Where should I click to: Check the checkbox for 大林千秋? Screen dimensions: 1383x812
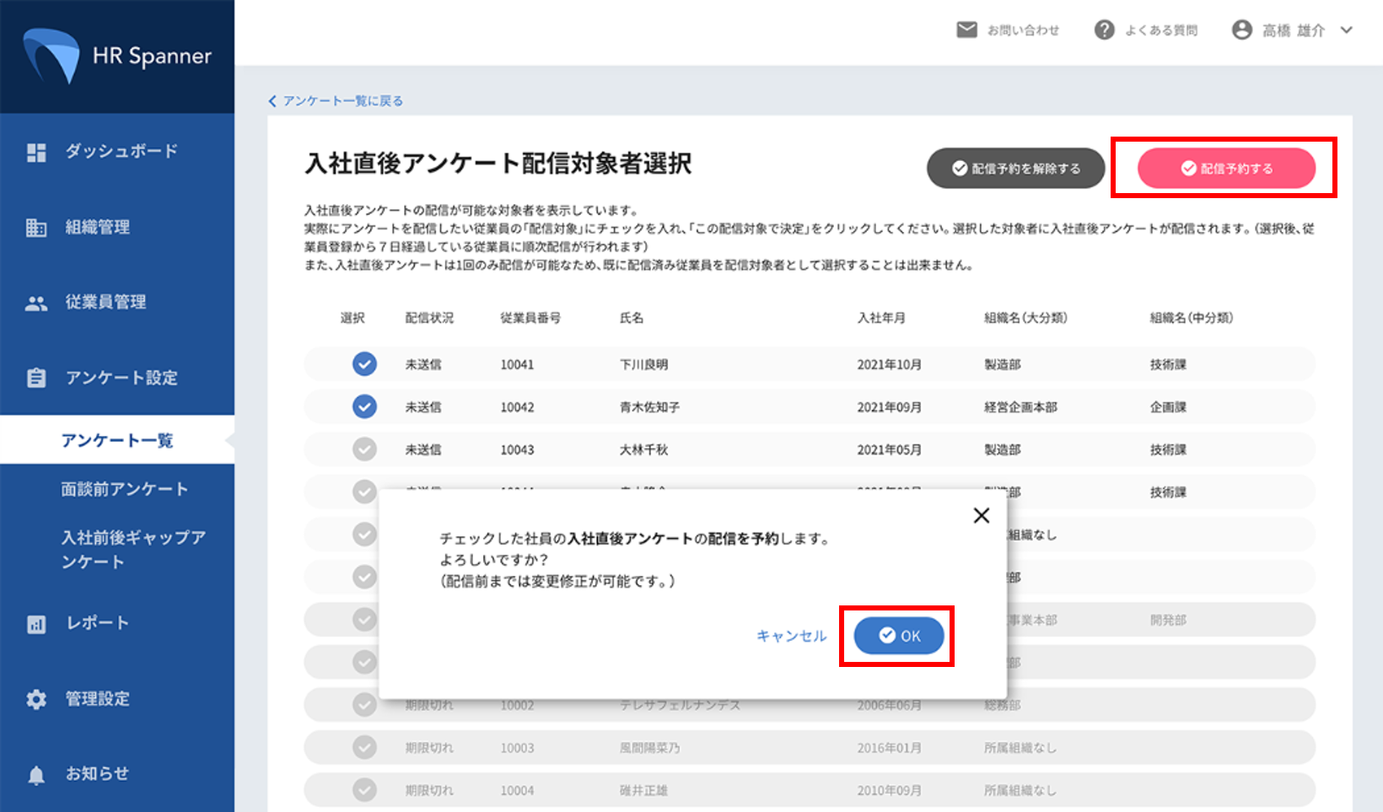pos(364,449)
